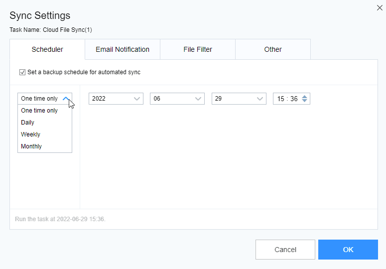386x269 pixels.
Task: Click the Cancel button
Action: tap(285, 250)
